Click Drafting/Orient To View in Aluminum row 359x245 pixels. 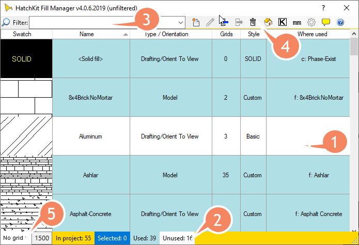tap(171, 136)
